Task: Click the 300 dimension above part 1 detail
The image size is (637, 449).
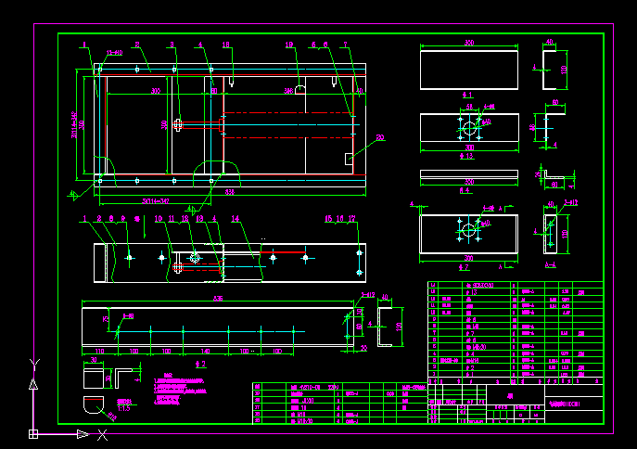Action: pos(468,44)
